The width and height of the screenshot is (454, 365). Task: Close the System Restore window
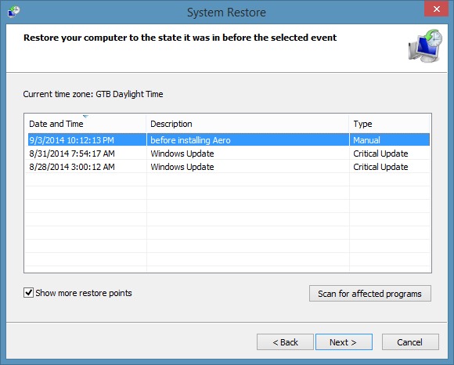pyautogui.click(x=437, y=9)
